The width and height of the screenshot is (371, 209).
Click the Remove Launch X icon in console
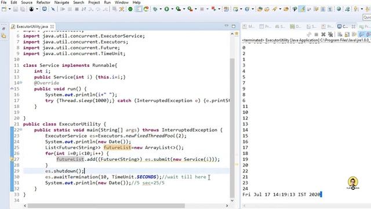323,35
